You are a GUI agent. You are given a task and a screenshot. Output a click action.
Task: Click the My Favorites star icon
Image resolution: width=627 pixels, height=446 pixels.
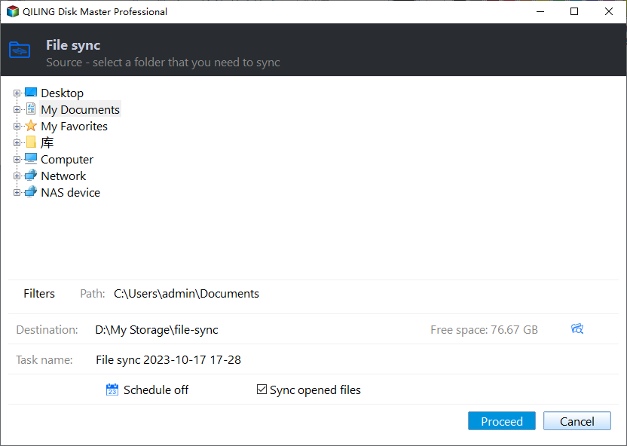click(31, 126)
